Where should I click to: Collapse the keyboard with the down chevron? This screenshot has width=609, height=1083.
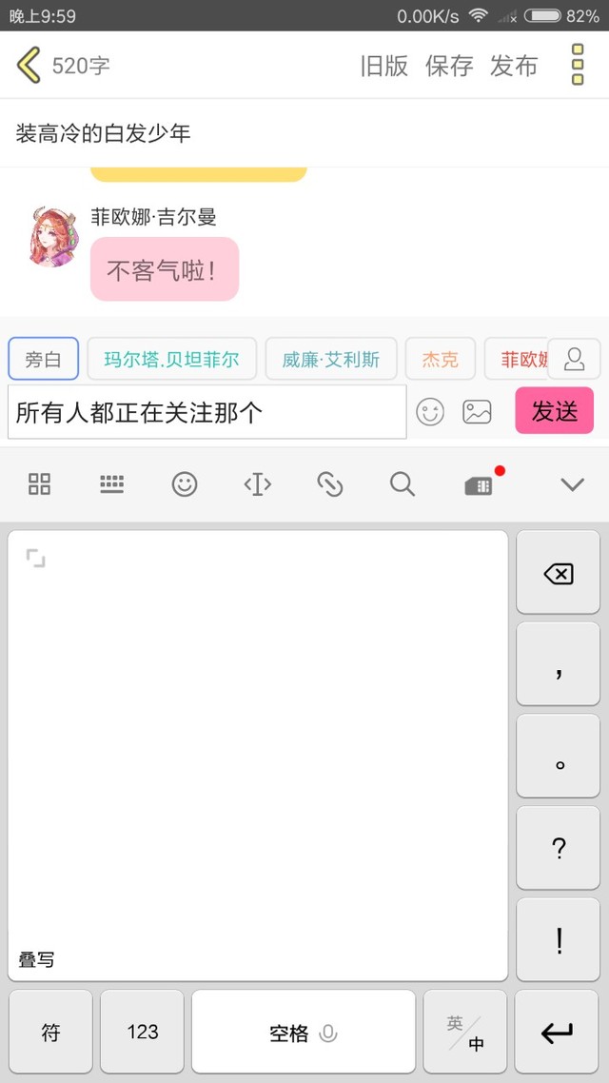click(x=573, y=484)
